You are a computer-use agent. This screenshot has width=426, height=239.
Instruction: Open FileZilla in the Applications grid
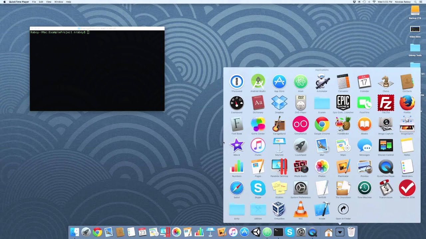click(386, 103)
